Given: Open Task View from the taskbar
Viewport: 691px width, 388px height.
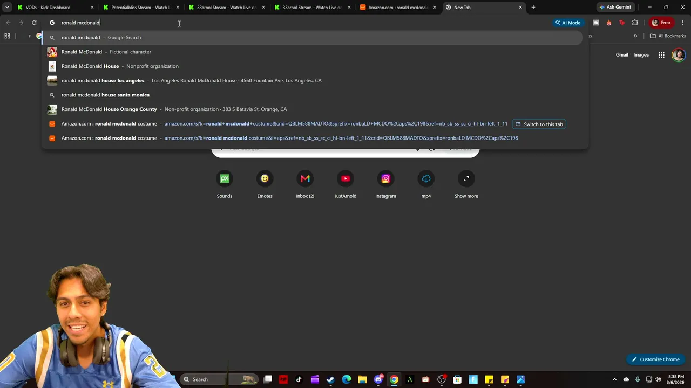Looking at the screenshot, I should point(268,379).
